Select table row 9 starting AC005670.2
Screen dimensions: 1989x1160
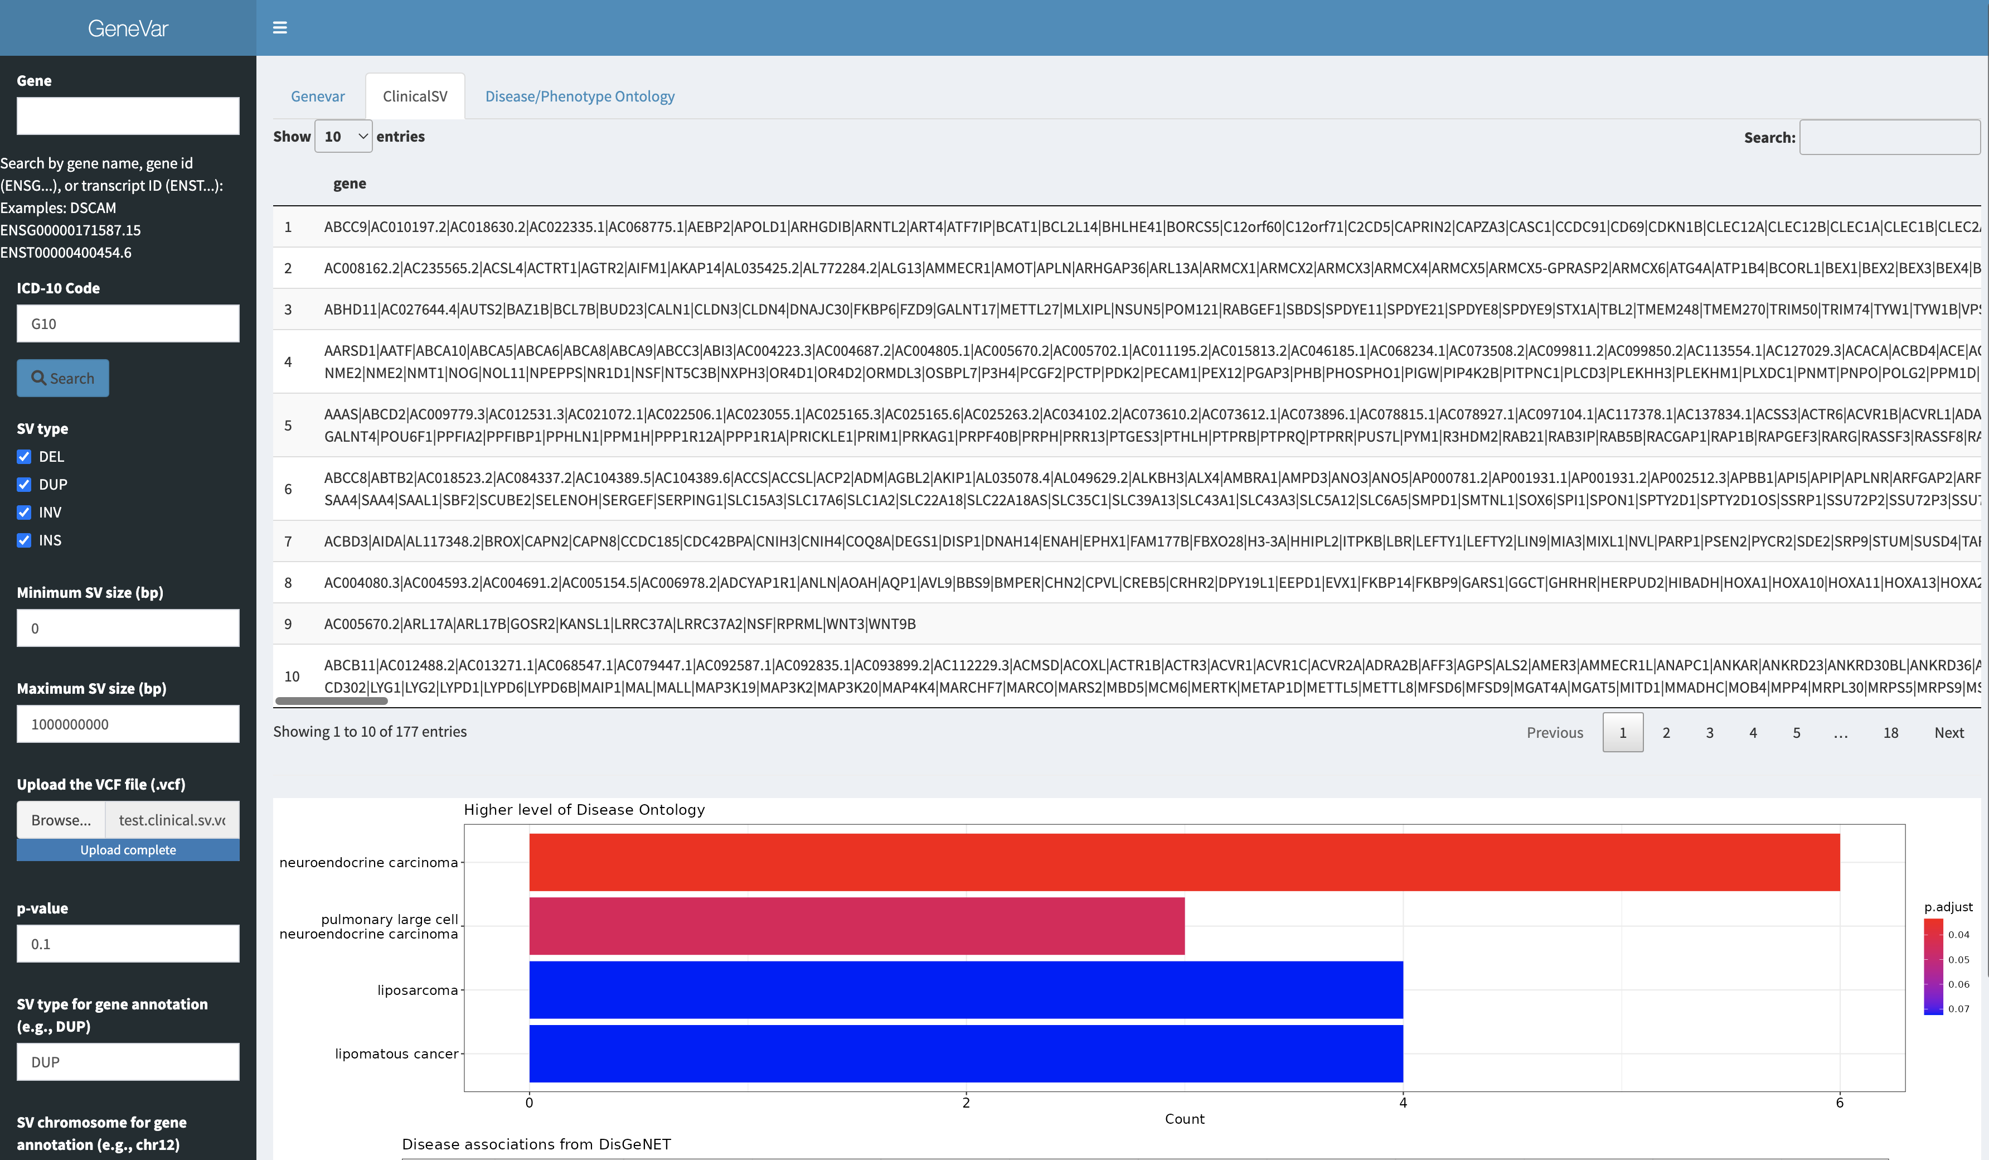(1126, 624)
